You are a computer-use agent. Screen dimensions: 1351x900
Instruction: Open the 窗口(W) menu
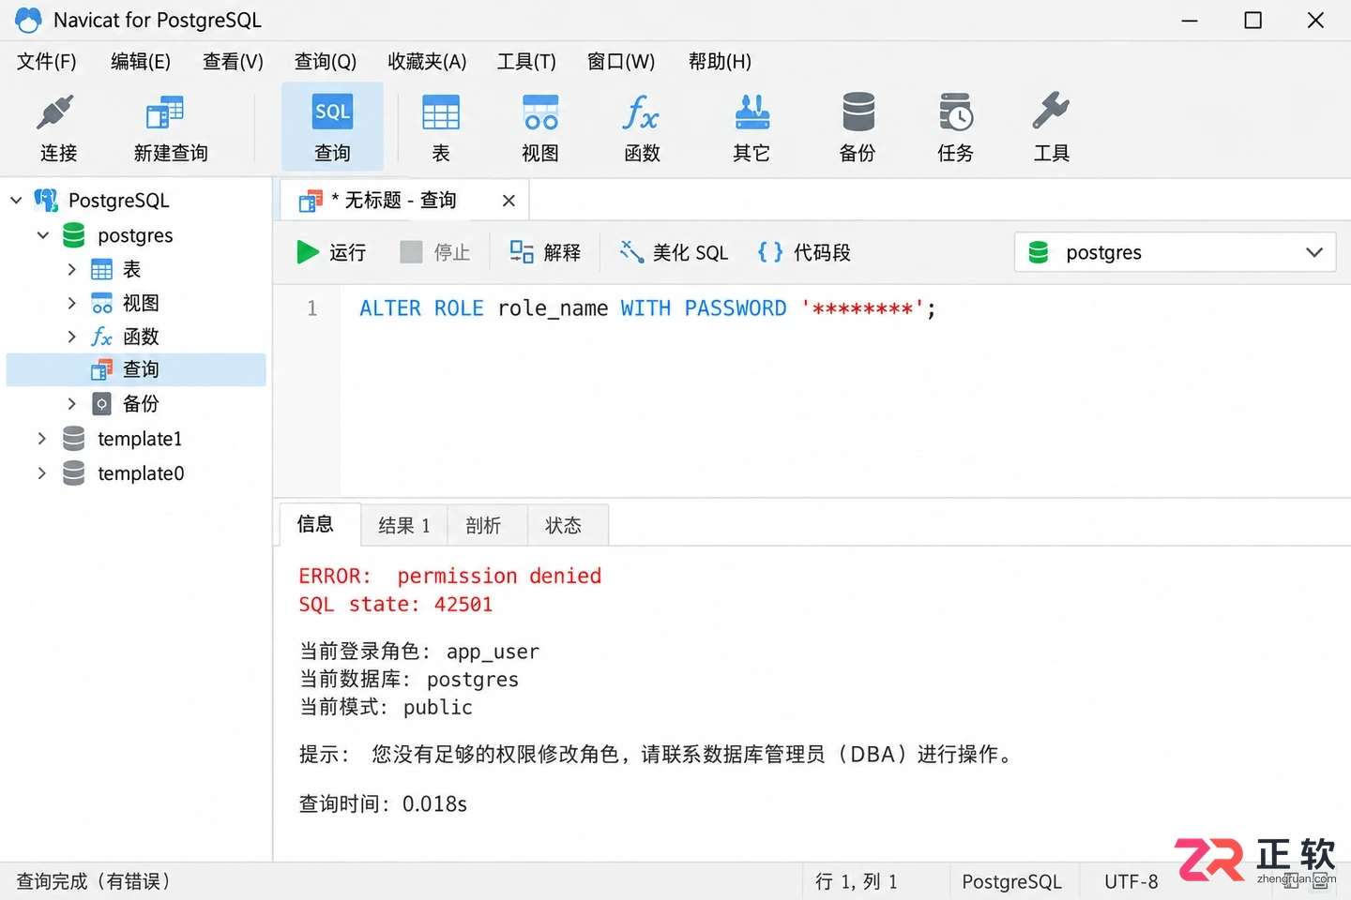621,62
